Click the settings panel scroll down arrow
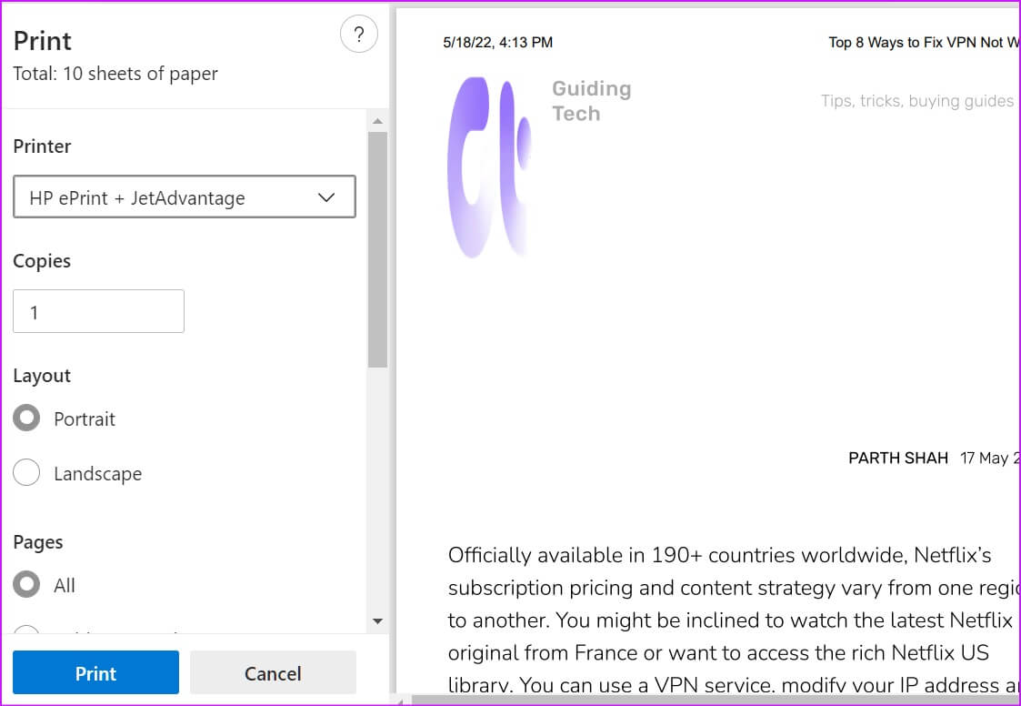 tap(377, 621)
